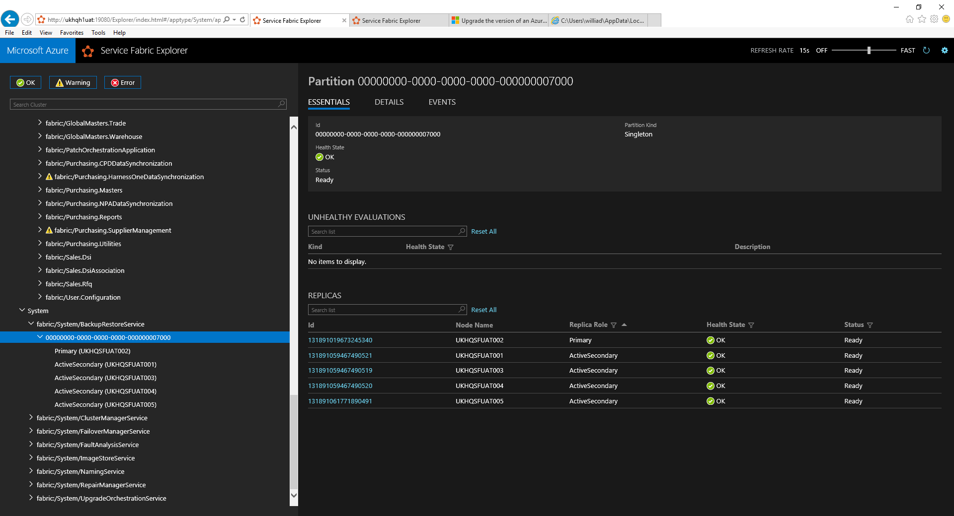Screen dimensions: 954x516
Task: Set refresh rate to FAST label
Action: pyautogui.click(x=908, y=51)
